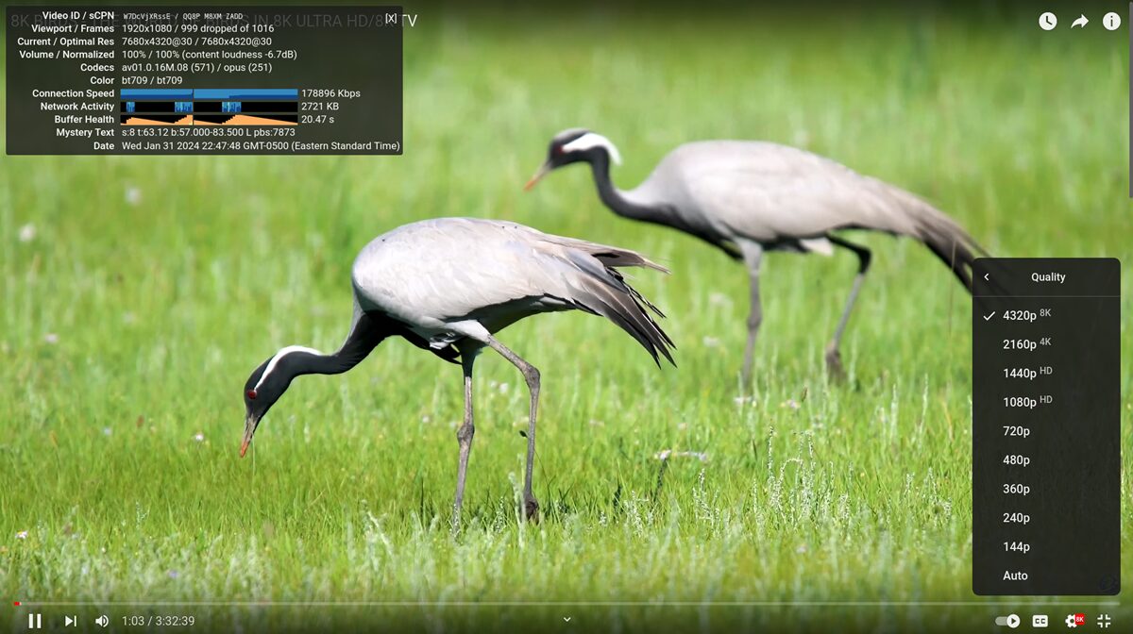Click the down chevron below the progress bar

click(x=566, y=619)
